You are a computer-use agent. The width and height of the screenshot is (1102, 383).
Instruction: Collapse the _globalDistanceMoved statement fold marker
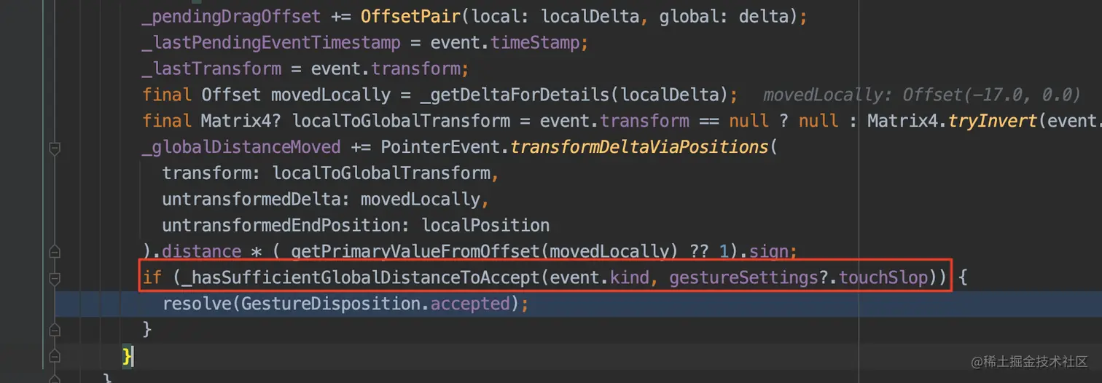pyautogui.click(x=54, y=148)
